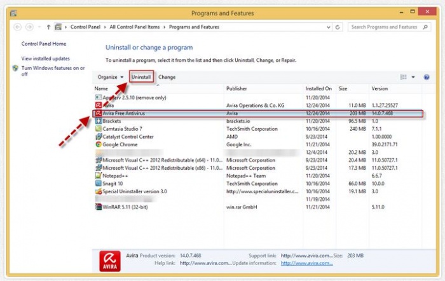Screen dimensions: 445x281
Task: Open Turn Windows features on or off
Action: coord(53,71)
